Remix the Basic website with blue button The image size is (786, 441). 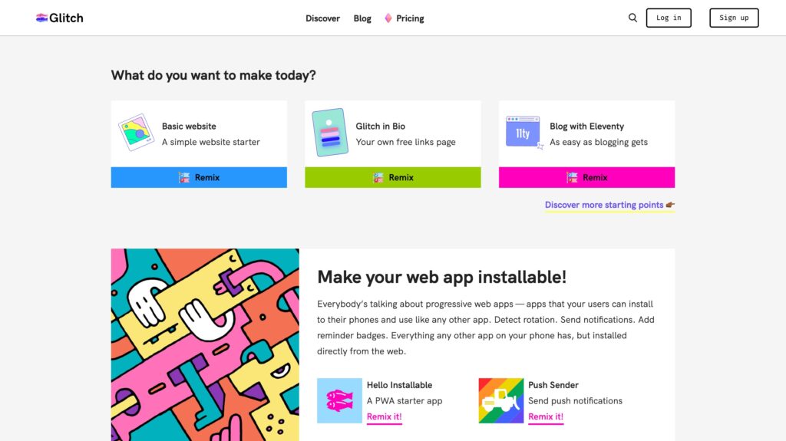click(x=199, y=177)
